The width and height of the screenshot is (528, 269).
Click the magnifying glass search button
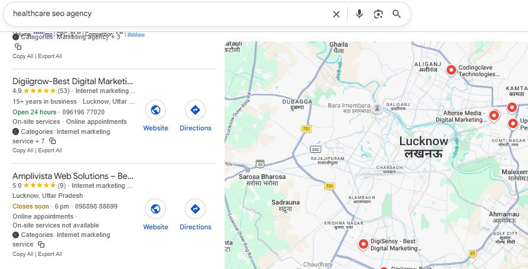396,14
